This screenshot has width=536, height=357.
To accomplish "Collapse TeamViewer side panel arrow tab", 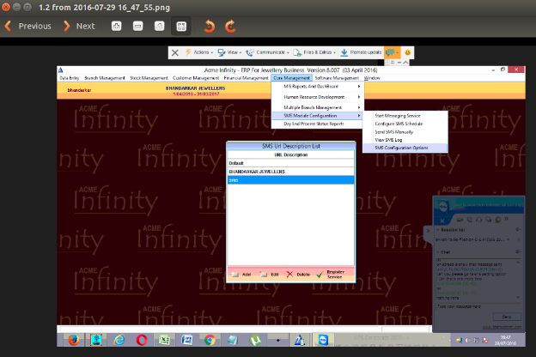I will coord(428,231).
